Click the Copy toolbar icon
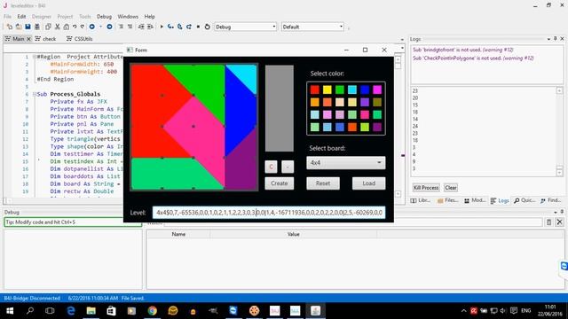The image size is (568, 319). pyautogui.click(x=48, y=27)
